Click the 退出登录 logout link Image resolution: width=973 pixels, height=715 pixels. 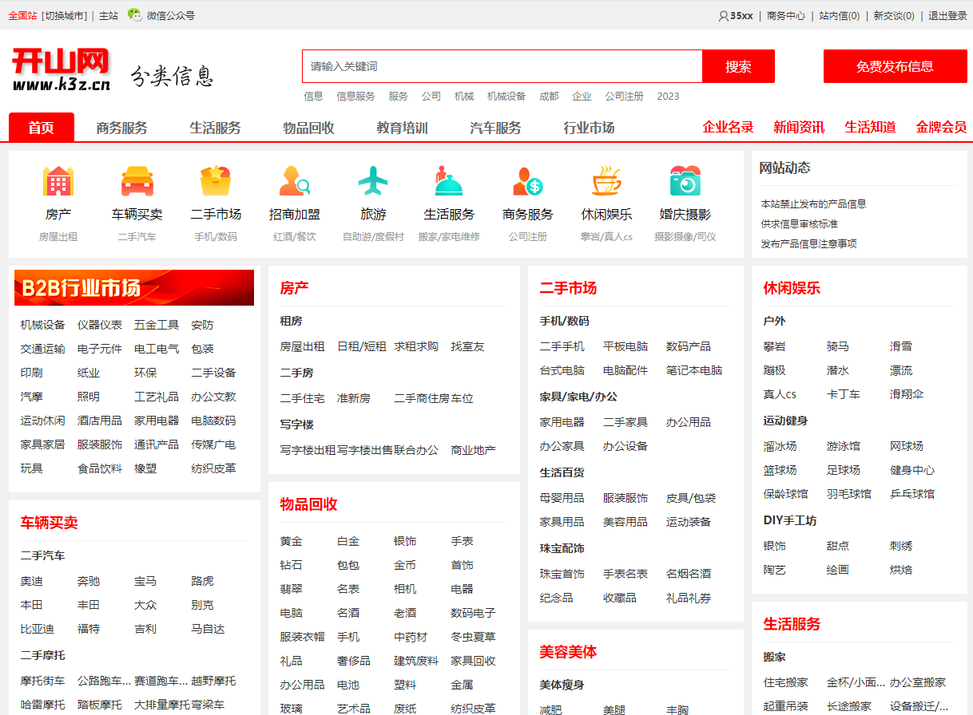click(x=947, y=15)
